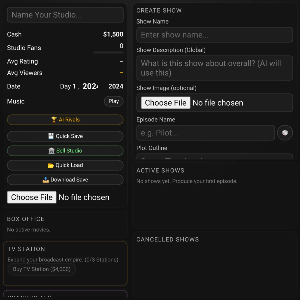Viewport: 300px width, 300px height.
Task: Choose a save file to upload
Action: 32,197
